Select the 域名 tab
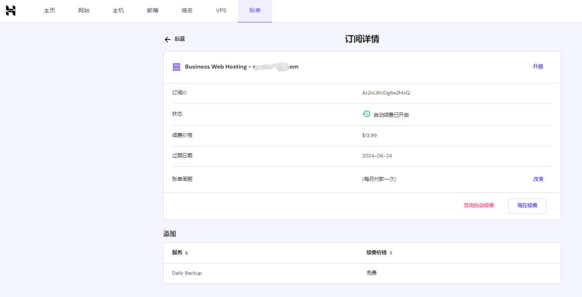Screen dimensions: 582x297 187,11
